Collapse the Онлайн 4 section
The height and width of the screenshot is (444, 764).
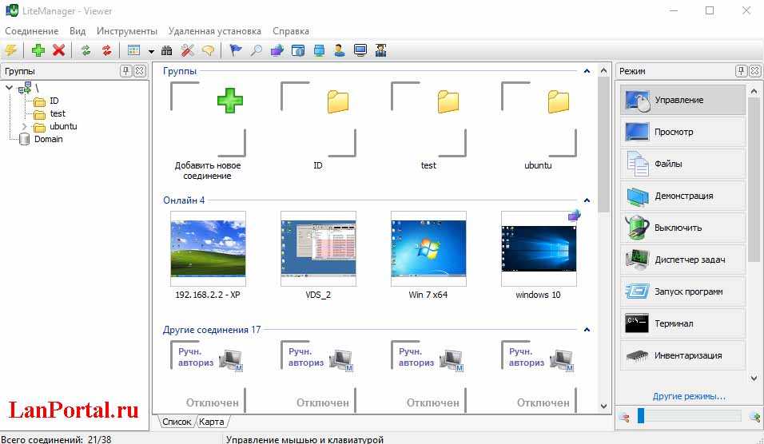click(587, 200)
